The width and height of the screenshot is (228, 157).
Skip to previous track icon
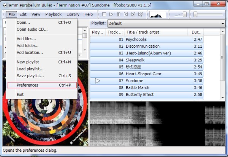coord(126,14)
